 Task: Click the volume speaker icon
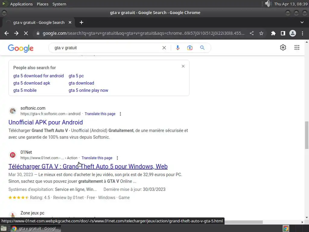click(268, 4)
